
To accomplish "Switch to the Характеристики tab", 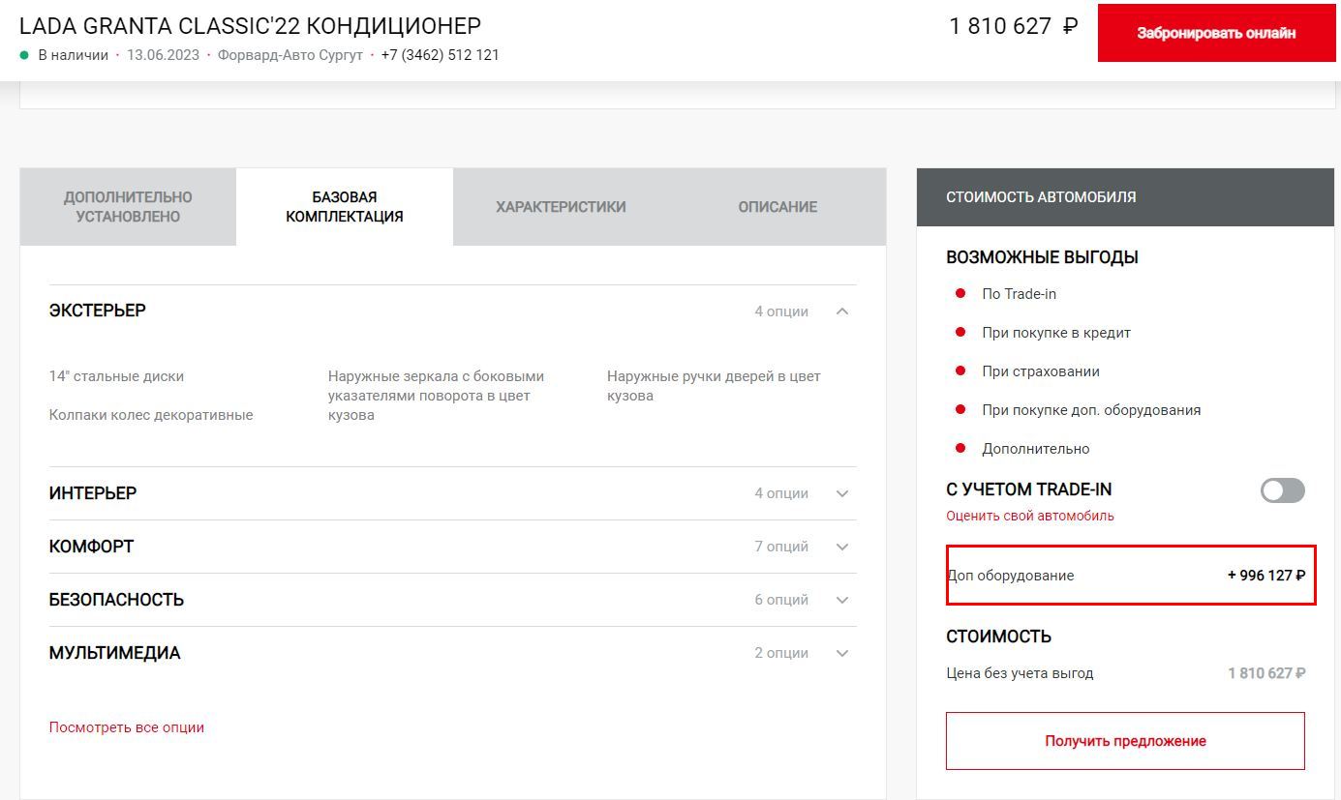I will coord(561,207).
